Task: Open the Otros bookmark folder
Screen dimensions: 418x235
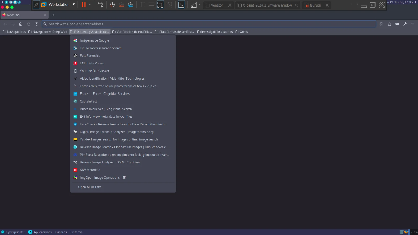Action: click(242, 32)
